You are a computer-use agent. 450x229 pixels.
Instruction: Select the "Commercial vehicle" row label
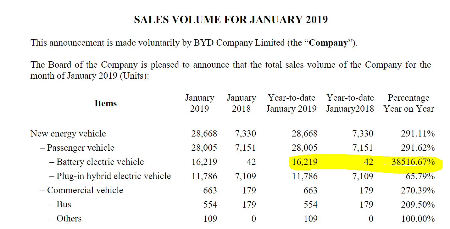(85, 190)
